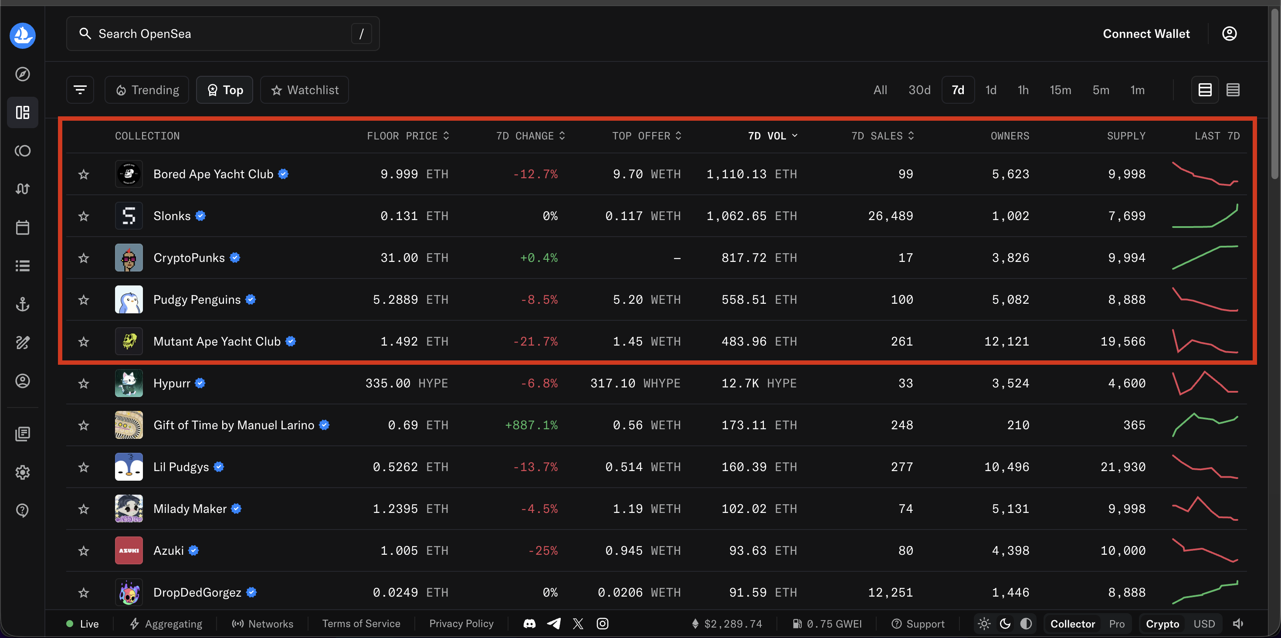Open the OpenSea home logo
This screenshot has width=1281, height=638.
[x=22, y=35]
